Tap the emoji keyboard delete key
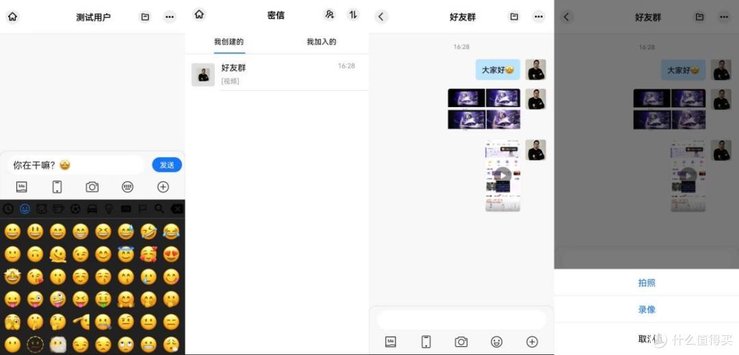739x355 pixels. coord(177,209)
